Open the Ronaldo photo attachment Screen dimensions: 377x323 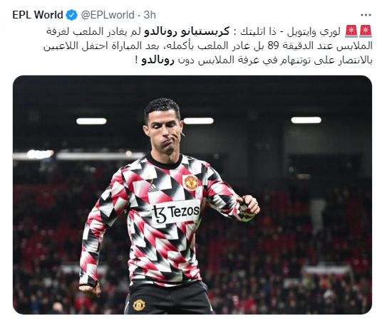(x=192, y=195)
